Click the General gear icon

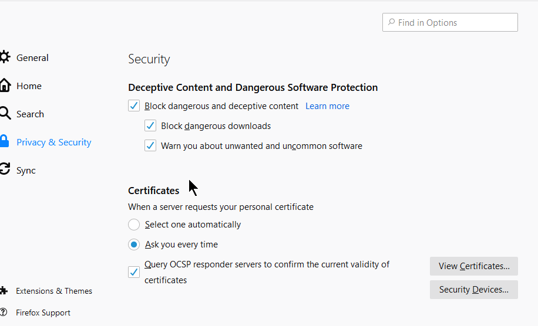[5, 57]
